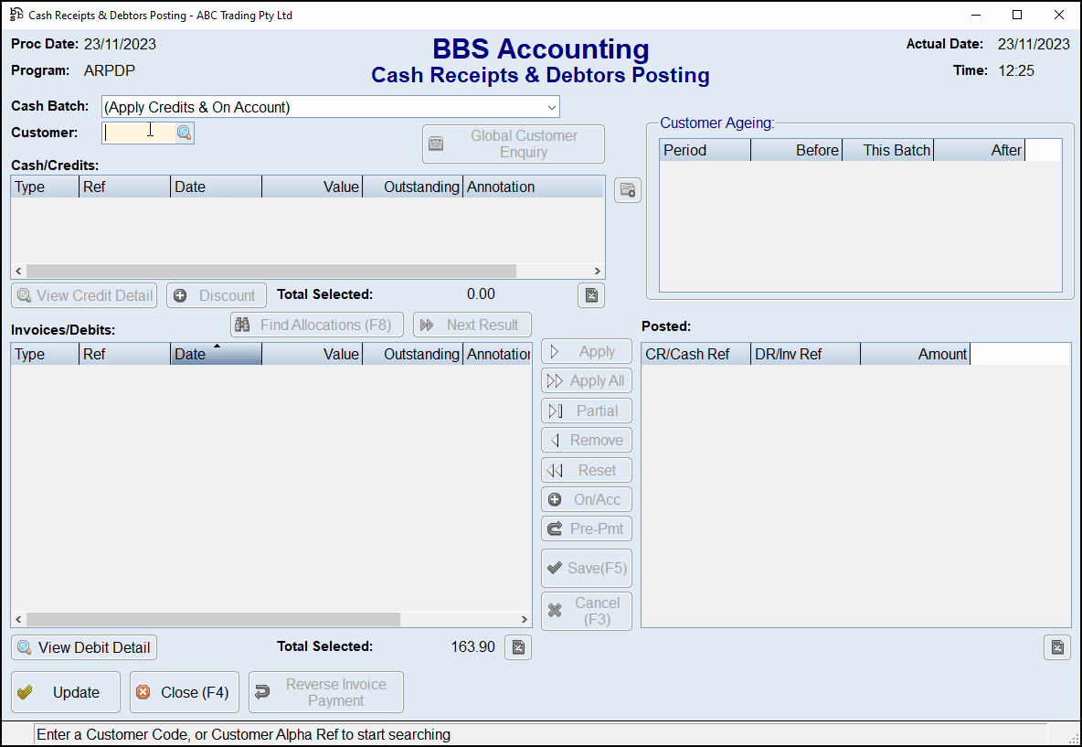Click export icon beside Invoices total 163.90
Image resolution: width=1082 pixels, height=747 pixels.
[518, 647]
